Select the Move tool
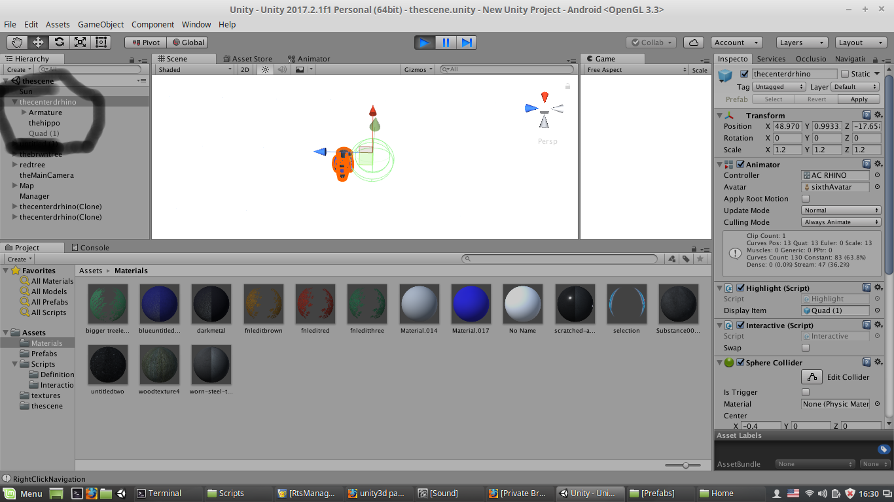The height and width of the screenshot is (502, 894). [38, 42]
